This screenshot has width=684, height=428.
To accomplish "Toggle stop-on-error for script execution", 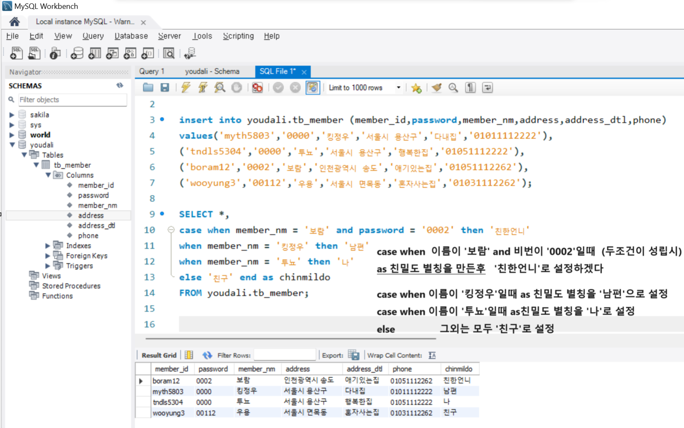I will (257, 88).
